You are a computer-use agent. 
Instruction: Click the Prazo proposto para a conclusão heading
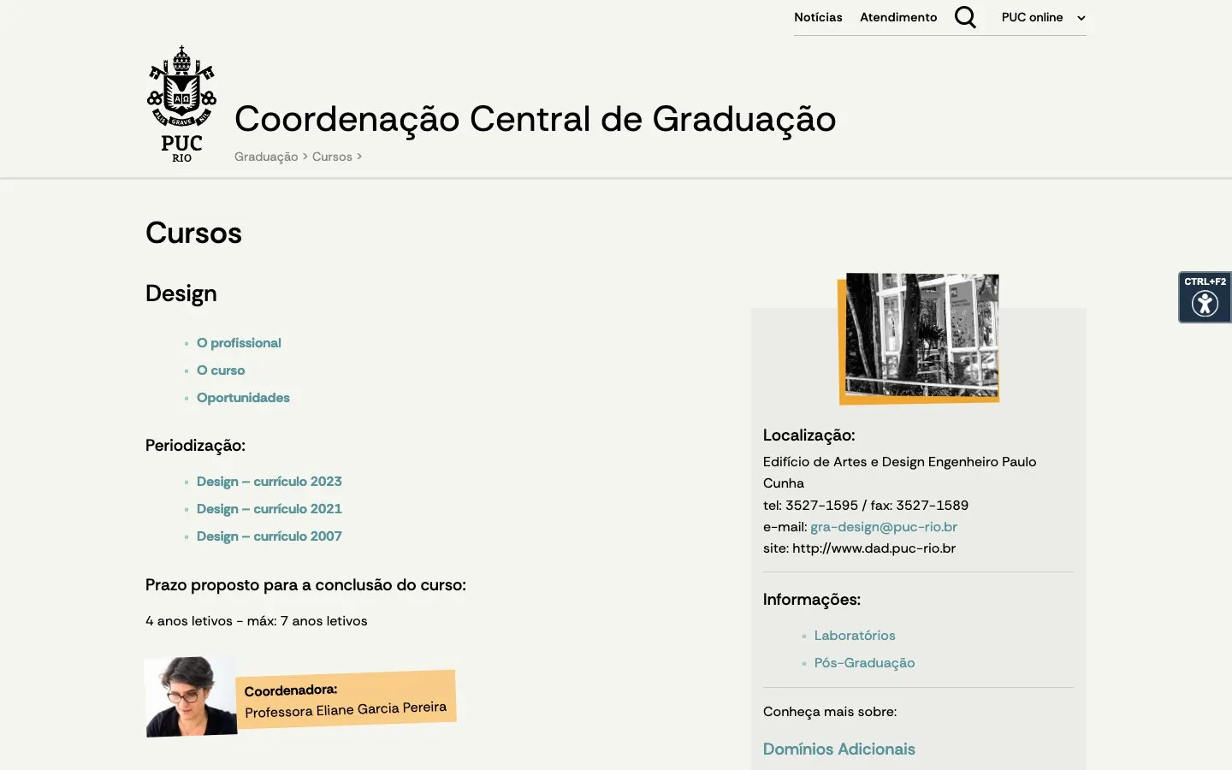click(x=305, y=585)
